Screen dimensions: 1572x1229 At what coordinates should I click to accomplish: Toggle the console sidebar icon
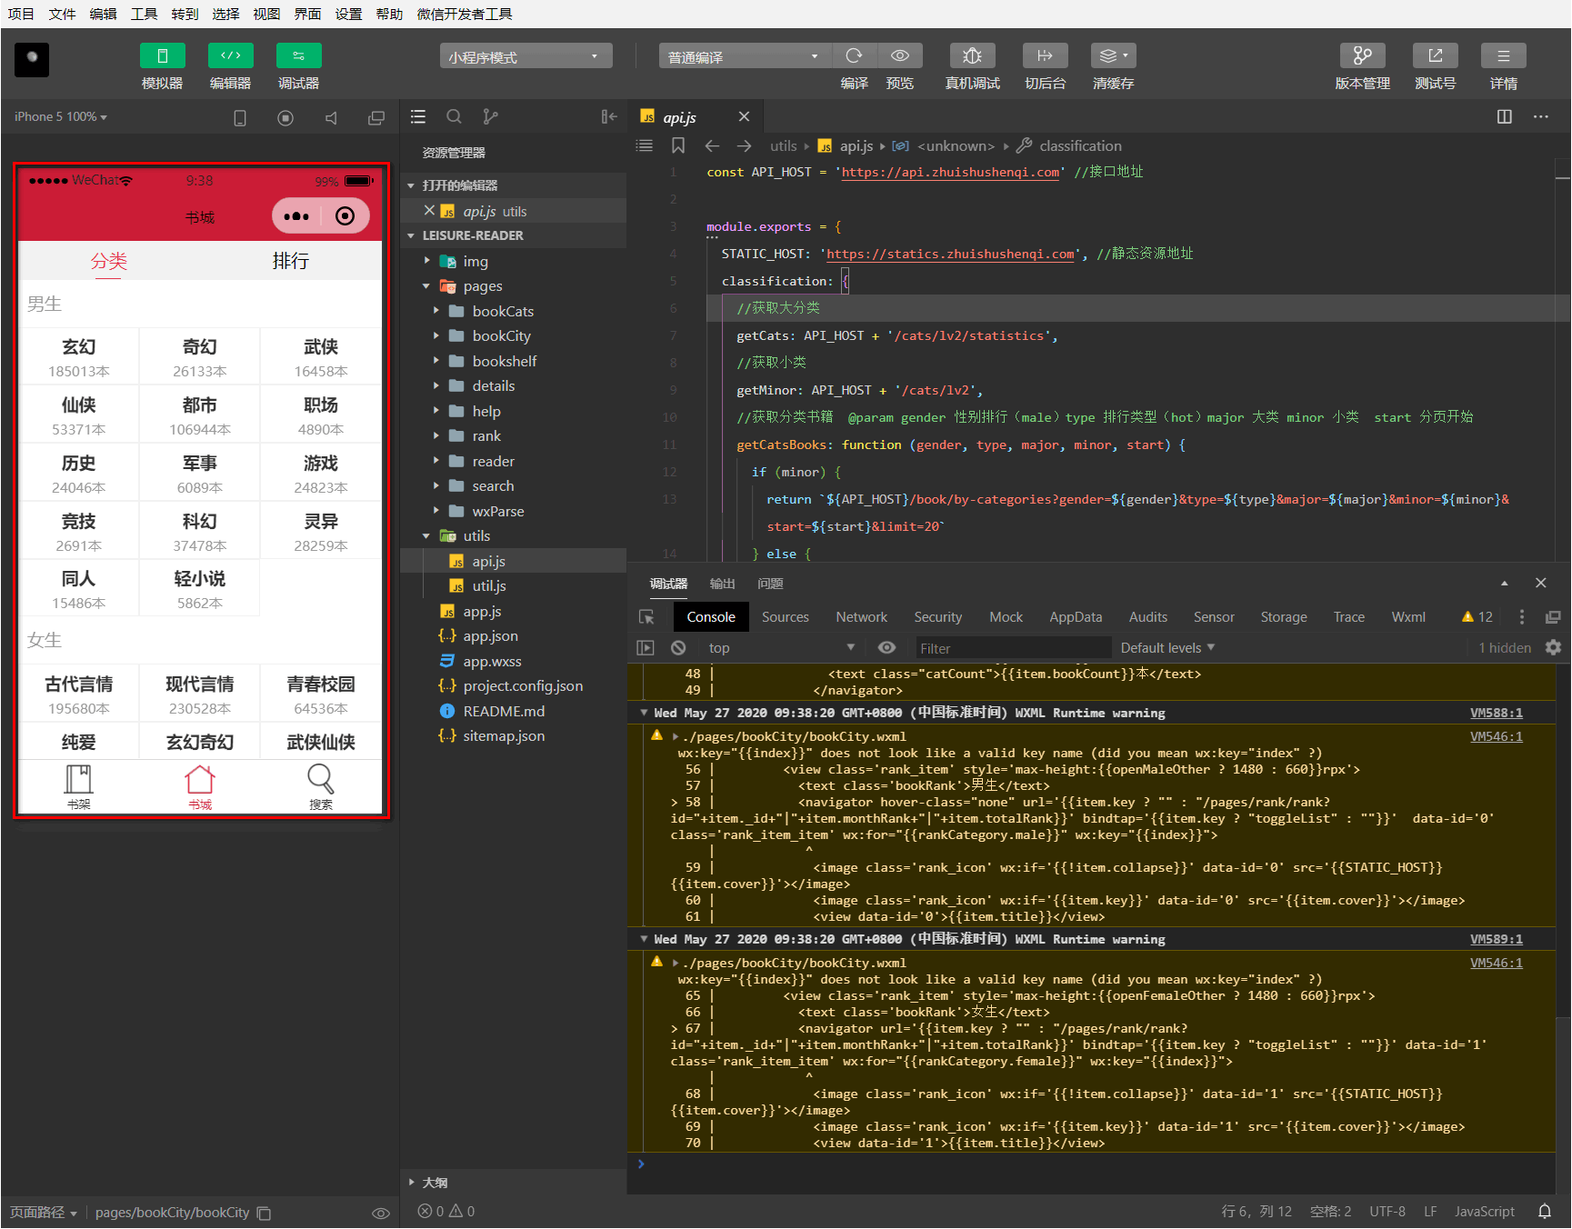pos(646,648)
